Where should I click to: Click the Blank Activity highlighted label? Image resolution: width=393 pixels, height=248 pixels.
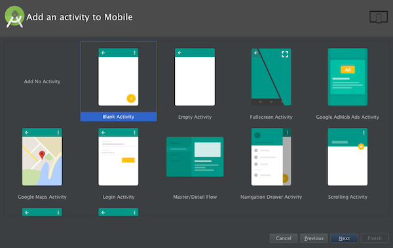coord(119,117)
